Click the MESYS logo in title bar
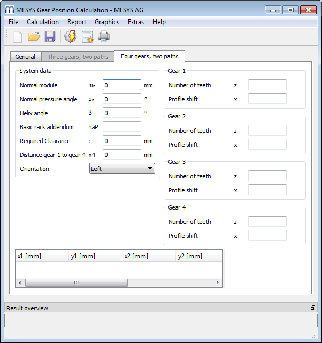The image size is (322, 343). point(9,10)
